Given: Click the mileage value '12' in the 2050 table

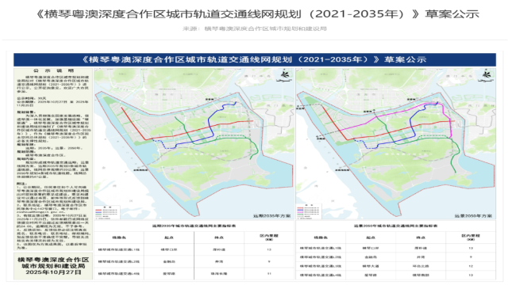Looking at the screenshot, I should [471, 266].
